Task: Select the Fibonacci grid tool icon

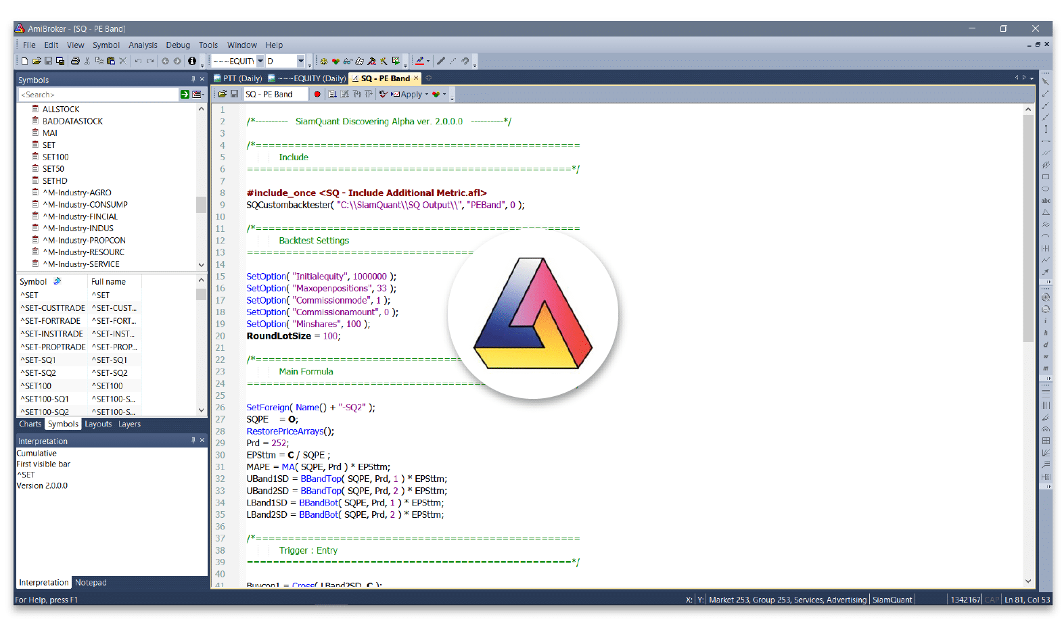Action: [1046, 441]
